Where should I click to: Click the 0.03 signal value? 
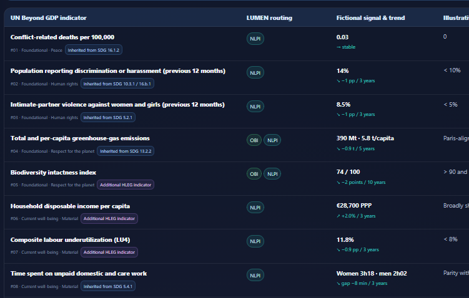pos(342,37)
